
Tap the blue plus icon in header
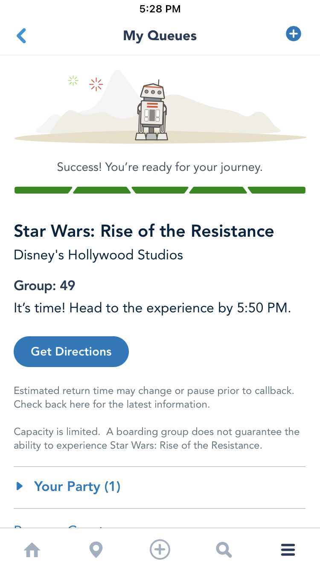pos(294,34)
